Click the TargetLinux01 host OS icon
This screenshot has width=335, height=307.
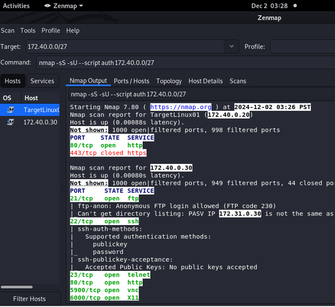10,110
